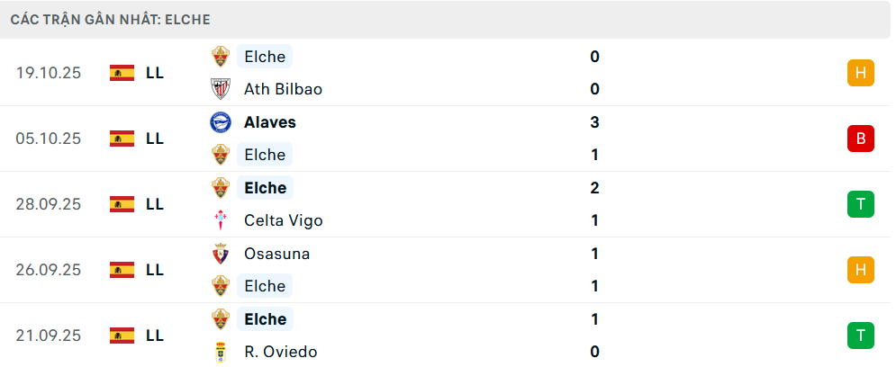Open the Alaves team link

[x=270, y=122]
